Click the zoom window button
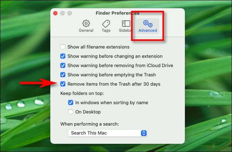Image resolution: width=232 pixels, height=152 pixels. [70, 13]
